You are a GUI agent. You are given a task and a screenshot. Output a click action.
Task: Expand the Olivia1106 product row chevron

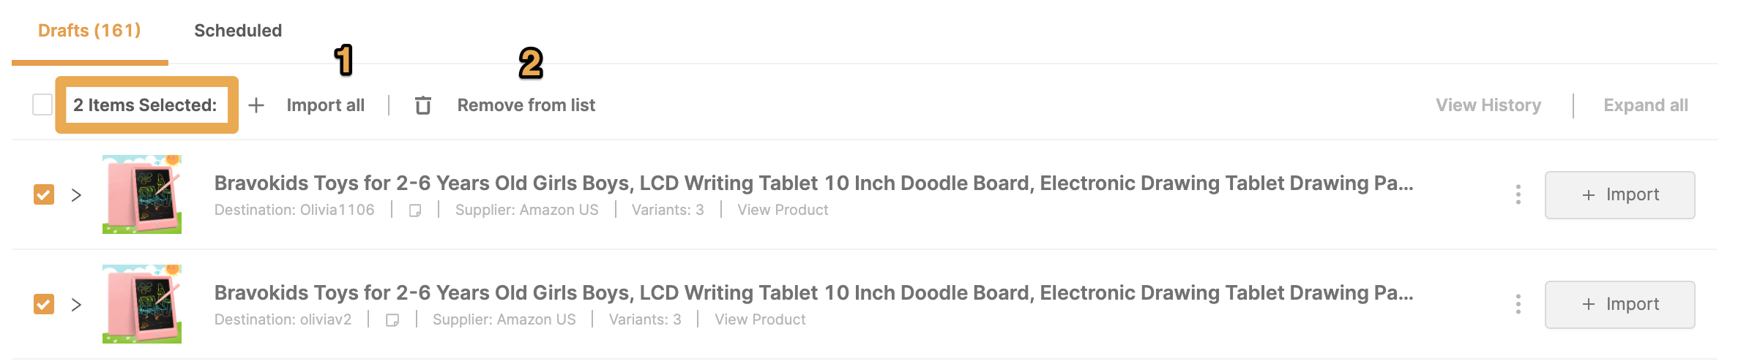[76, 195]
